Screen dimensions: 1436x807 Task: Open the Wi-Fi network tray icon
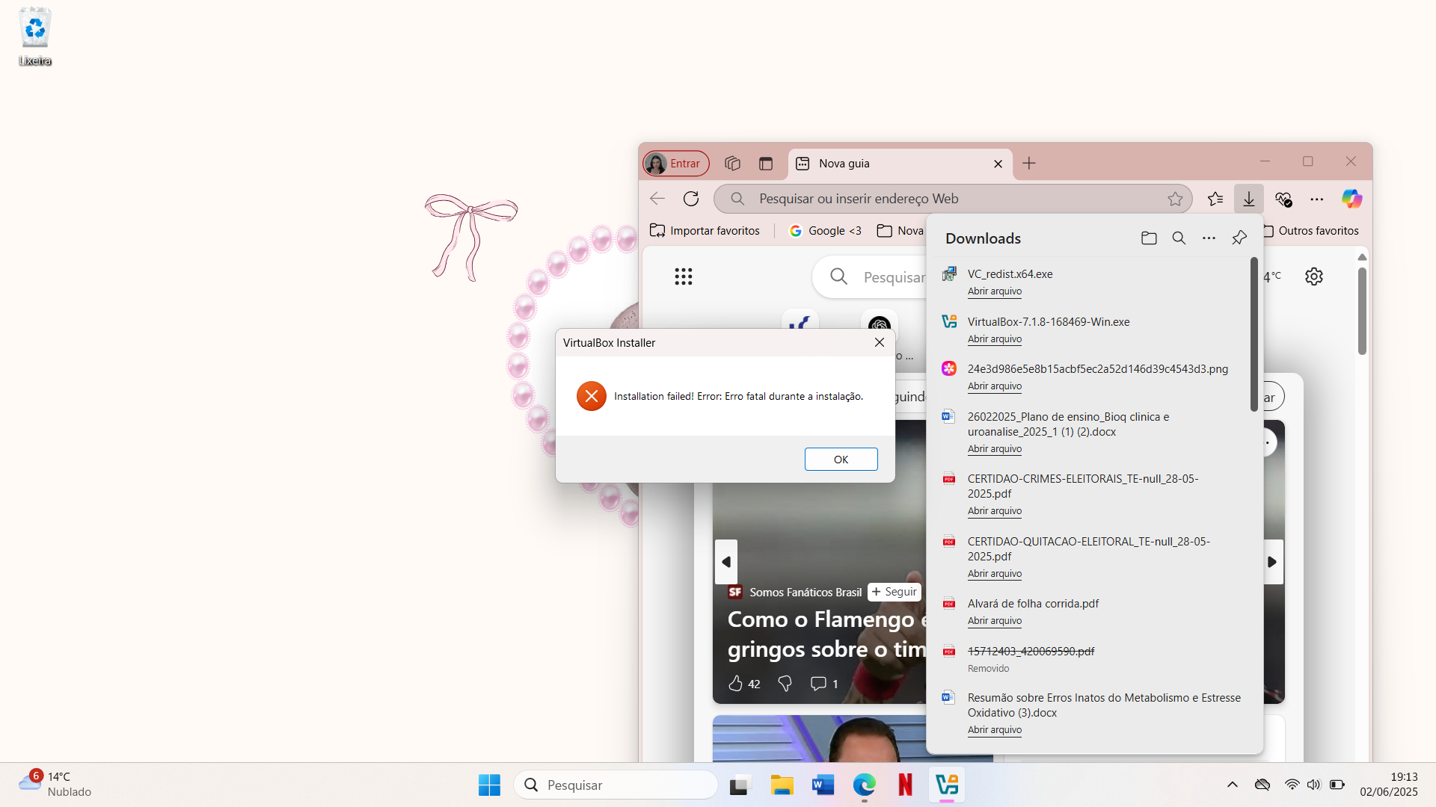point(1292,785)
